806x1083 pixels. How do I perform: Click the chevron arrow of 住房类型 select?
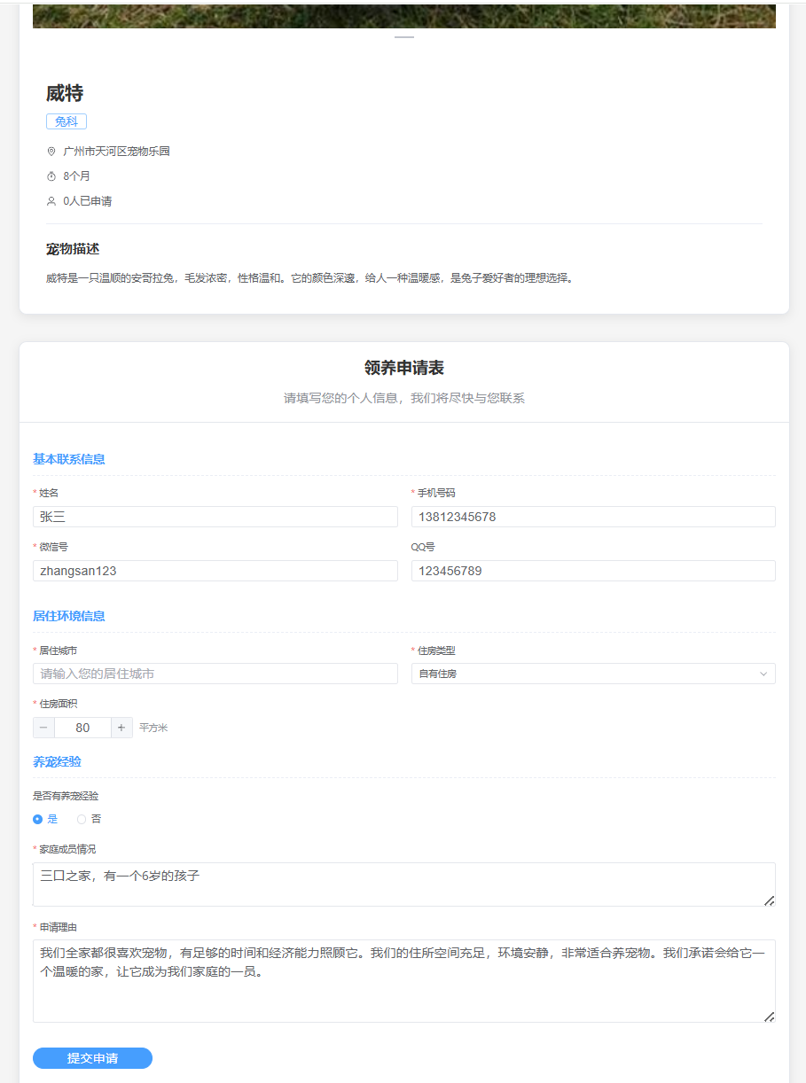point(763,674)
